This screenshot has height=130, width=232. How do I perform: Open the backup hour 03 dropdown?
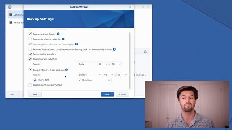[103, 64]
